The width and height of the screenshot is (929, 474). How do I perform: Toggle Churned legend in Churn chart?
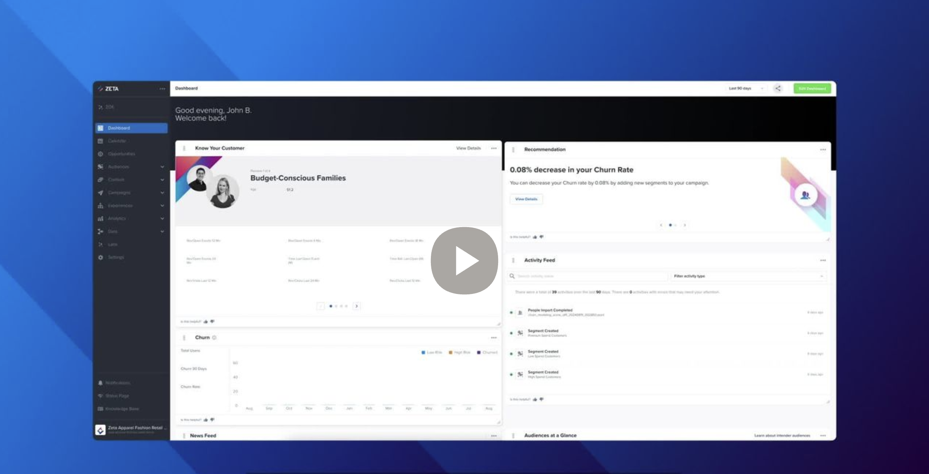click(487, 353)
